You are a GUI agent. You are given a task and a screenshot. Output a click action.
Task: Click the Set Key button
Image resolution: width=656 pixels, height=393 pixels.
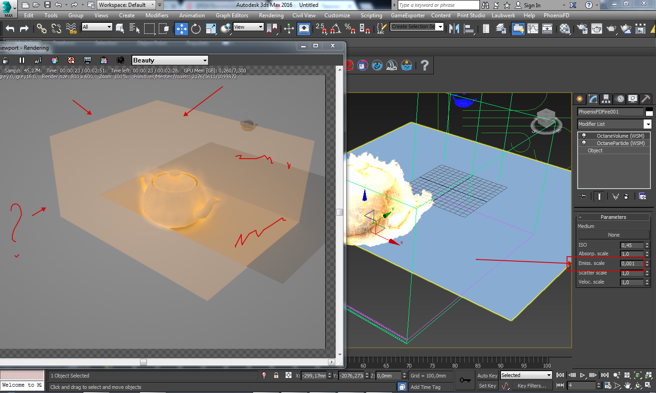[x=487, y=386]
